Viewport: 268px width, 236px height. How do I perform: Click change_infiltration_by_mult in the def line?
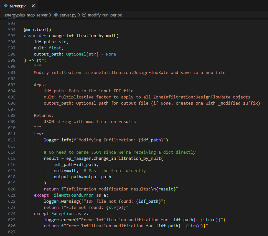pyautogui.click(x=82, y=36)
